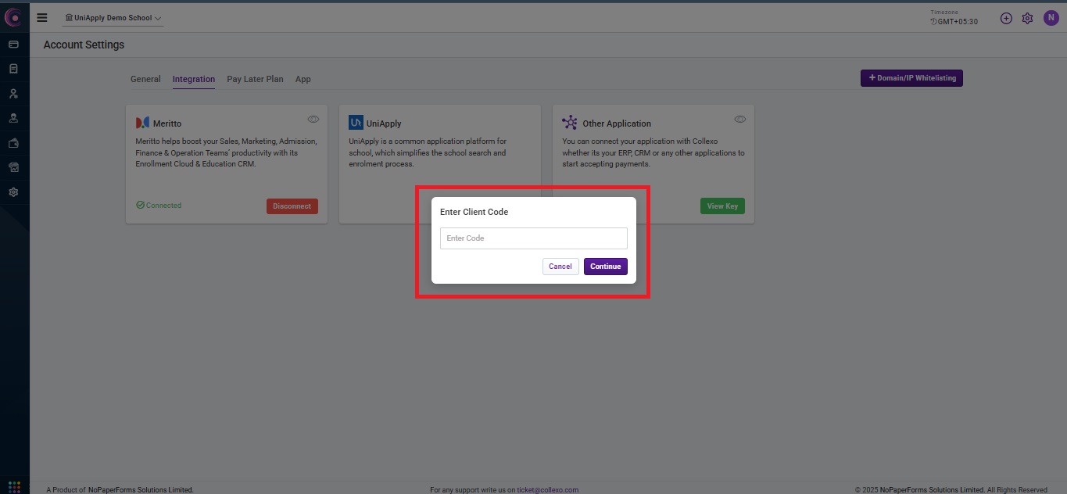This screenshot has height=494, width=1067.
Task: Click the sidebar settings gear icon
Action: tap(13, 192)
